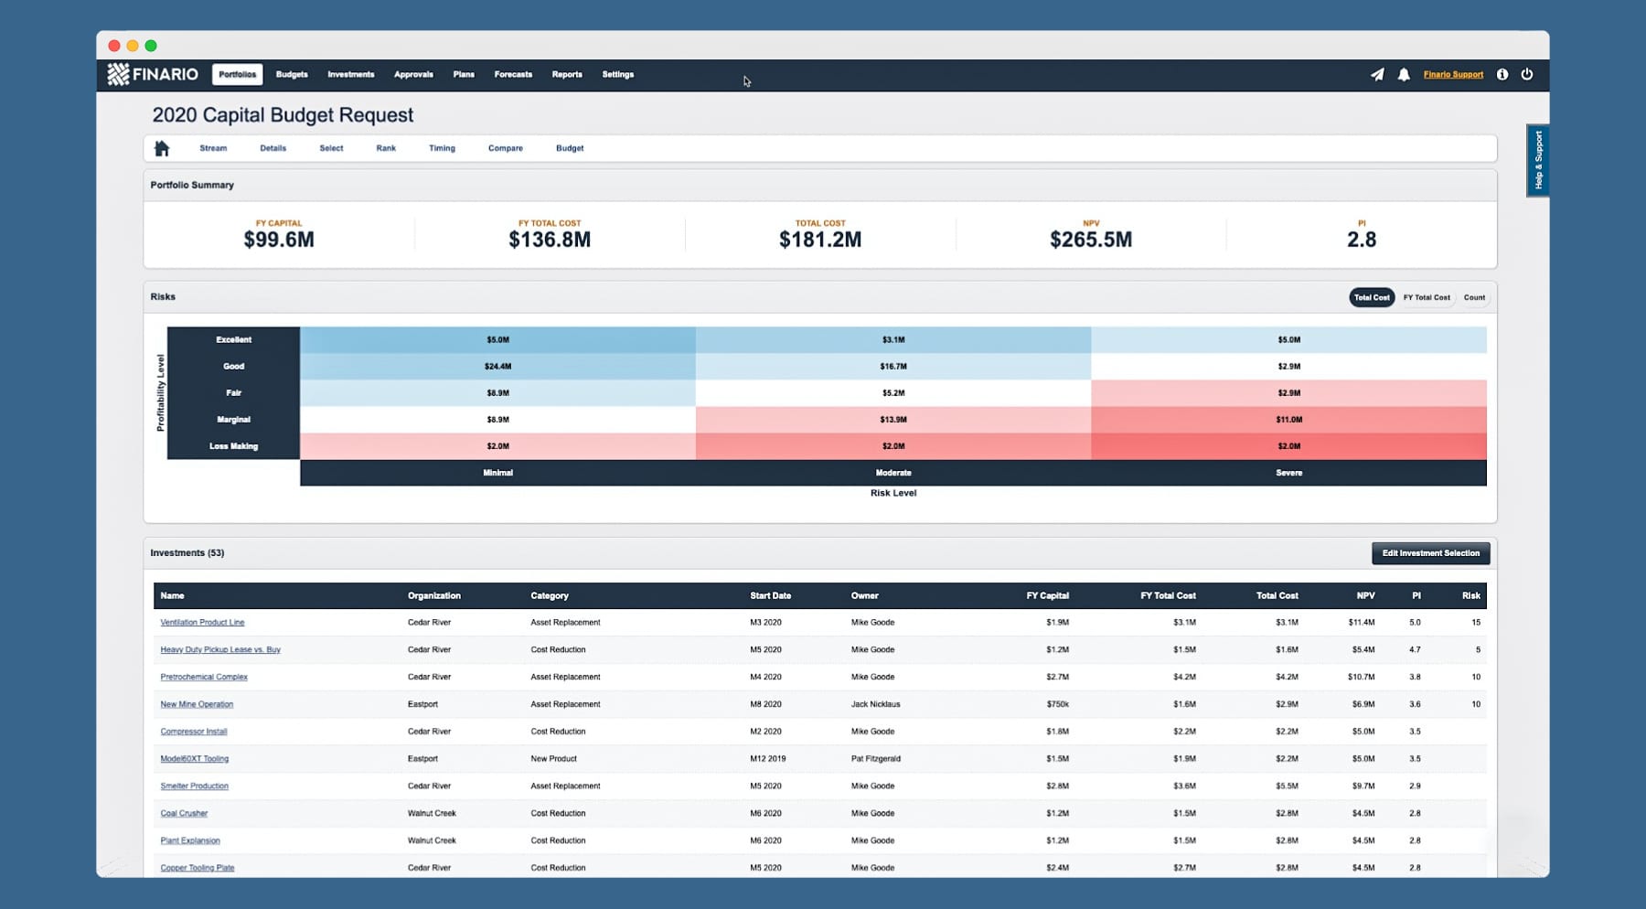The image size is (1646, 909).
Task: Click the Loss Making profitability label
Action: click(233, 447)
